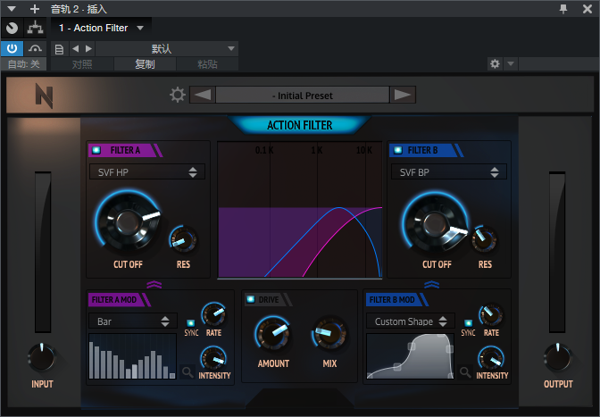Click Filter A RES knob

(183, 240)
